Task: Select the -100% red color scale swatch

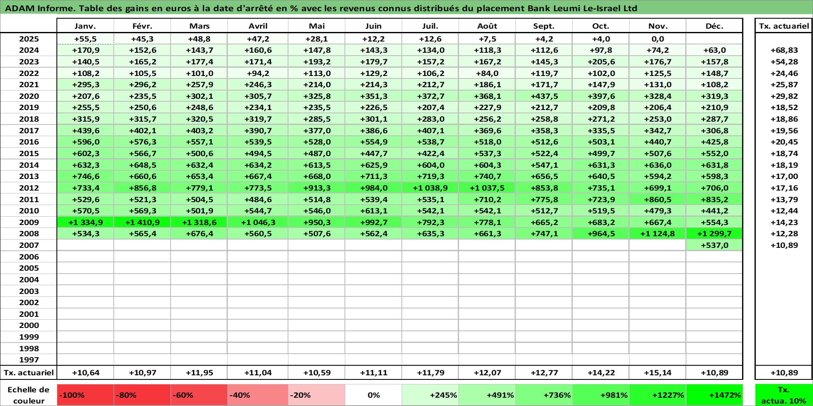Action: (85, 395)
